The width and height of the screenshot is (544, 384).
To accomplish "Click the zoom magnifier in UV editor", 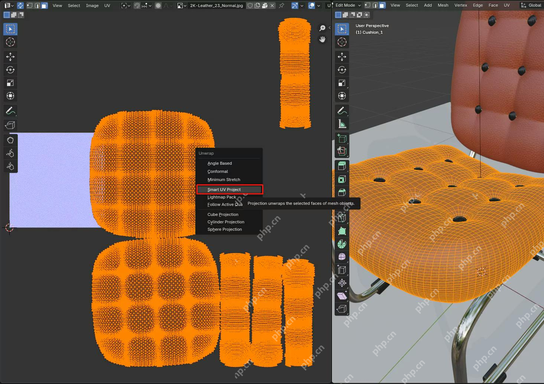I will coord(322,28).
